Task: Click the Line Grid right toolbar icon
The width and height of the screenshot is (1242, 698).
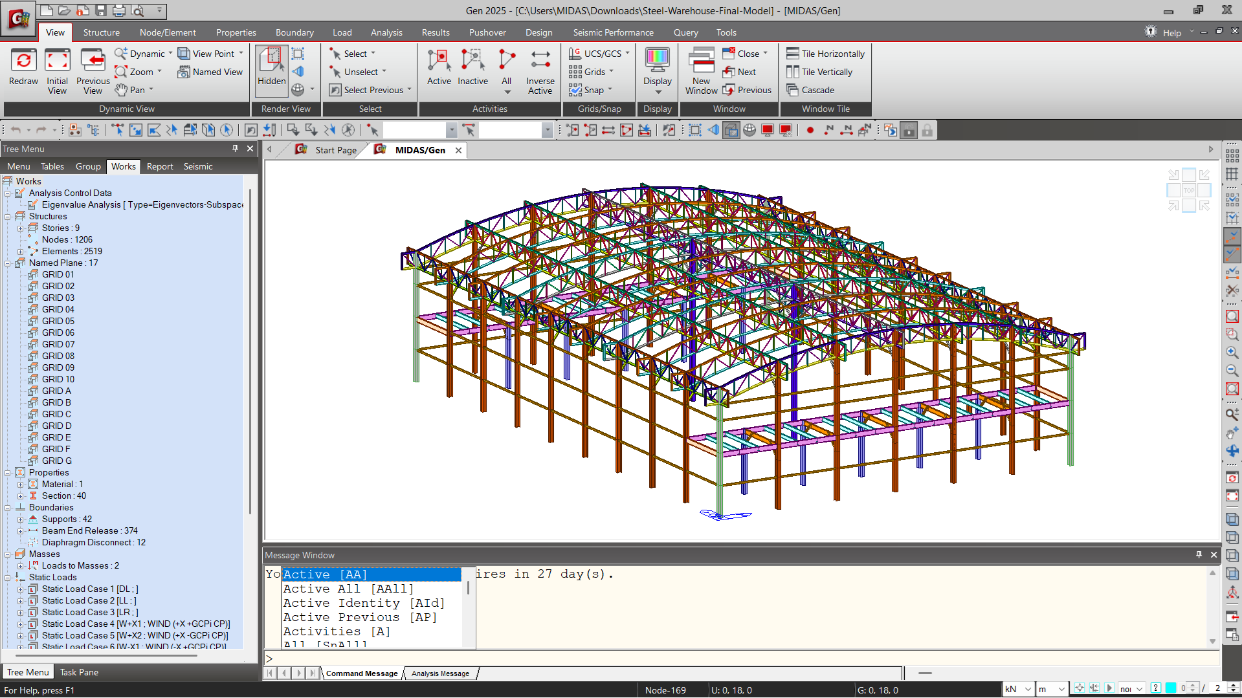Action: 1232,174
